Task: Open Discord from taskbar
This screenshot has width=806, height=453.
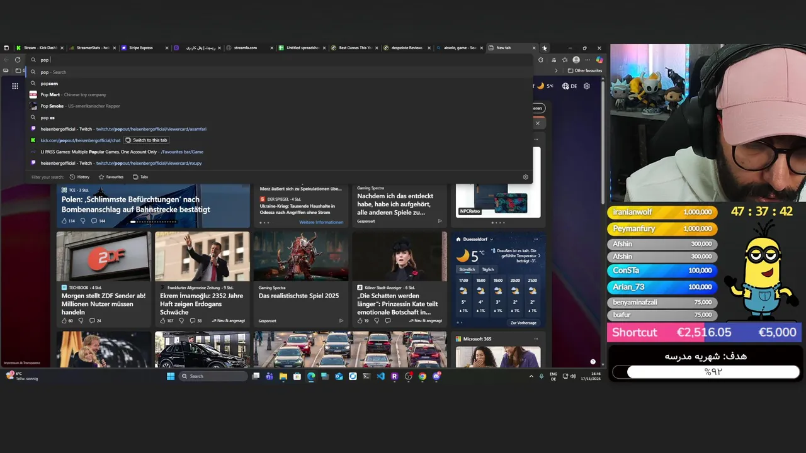Action: 437,376
